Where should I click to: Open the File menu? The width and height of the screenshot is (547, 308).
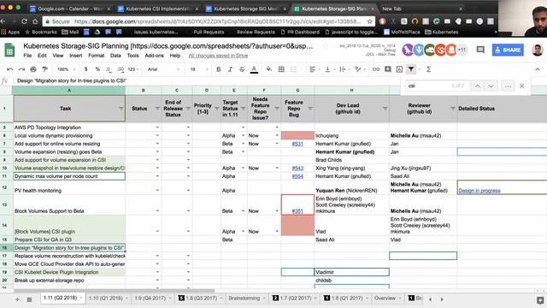pyautogui.click(x=27, y=56)
